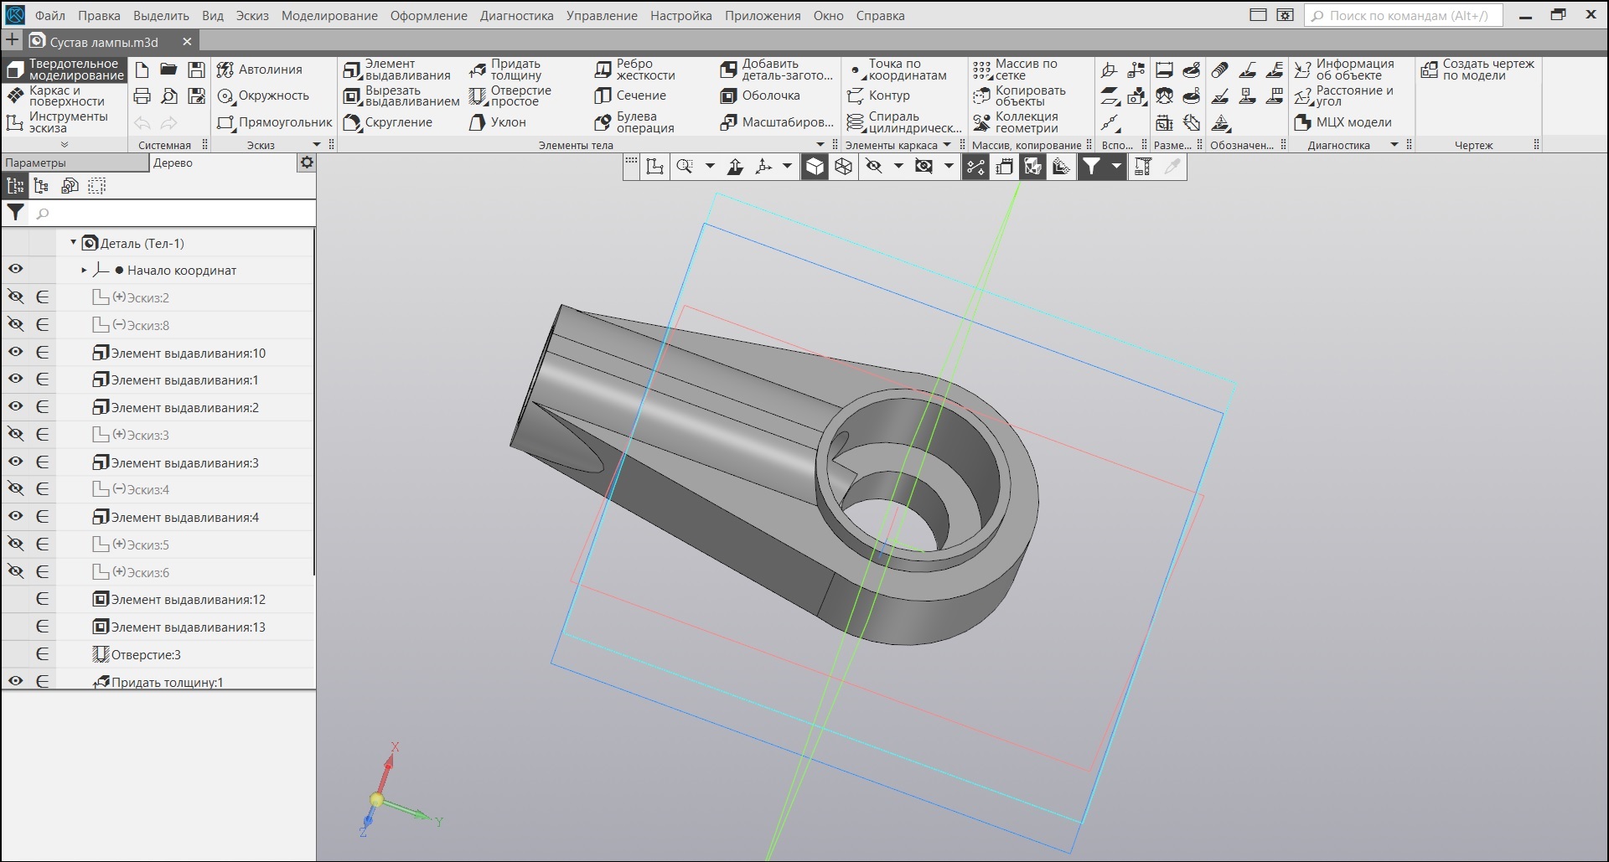Open the Моделирование menu
This screenshot has height=862, width=1609.
(329, 15)
